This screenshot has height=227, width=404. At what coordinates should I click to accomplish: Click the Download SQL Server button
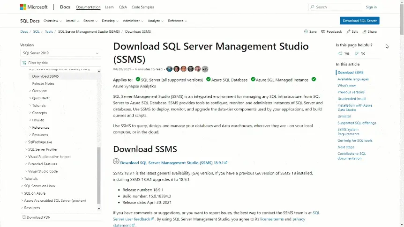[x=359, y=21]
